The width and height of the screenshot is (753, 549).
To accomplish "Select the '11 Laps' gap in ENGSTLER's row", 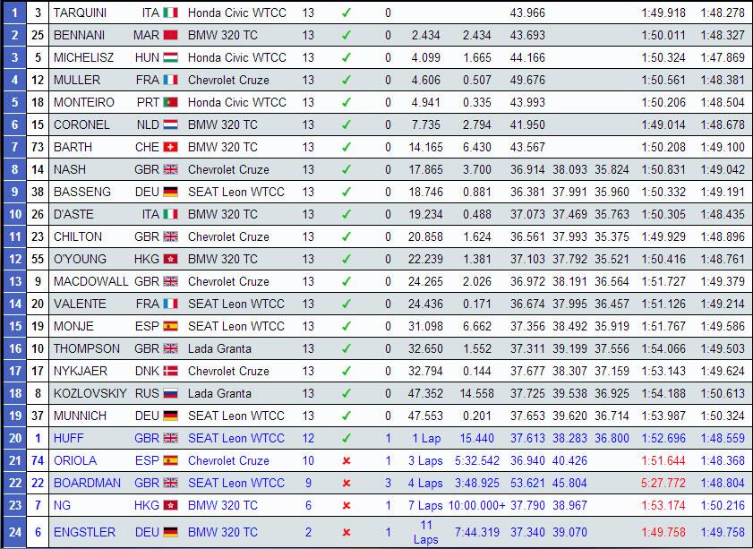I will pyautogui.click(x=426, y=532).
